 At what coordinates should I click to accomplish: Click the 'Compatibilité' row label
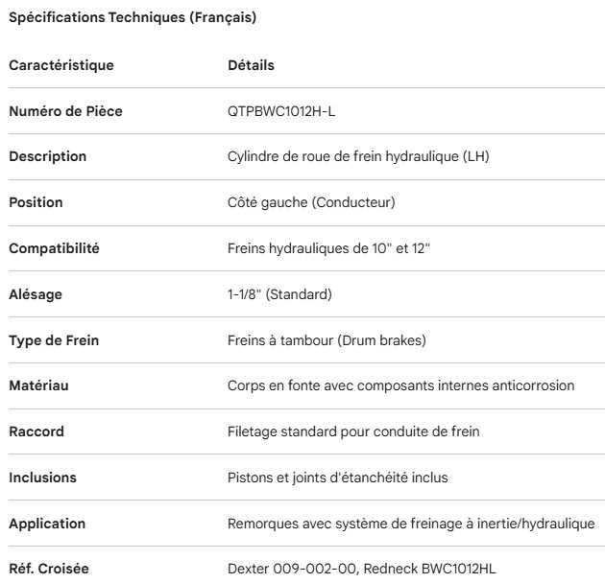[x=54, y=248]
